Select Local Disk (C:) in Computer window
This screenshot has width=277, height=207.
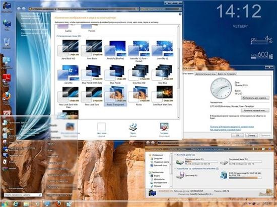[x=197, y=161]
